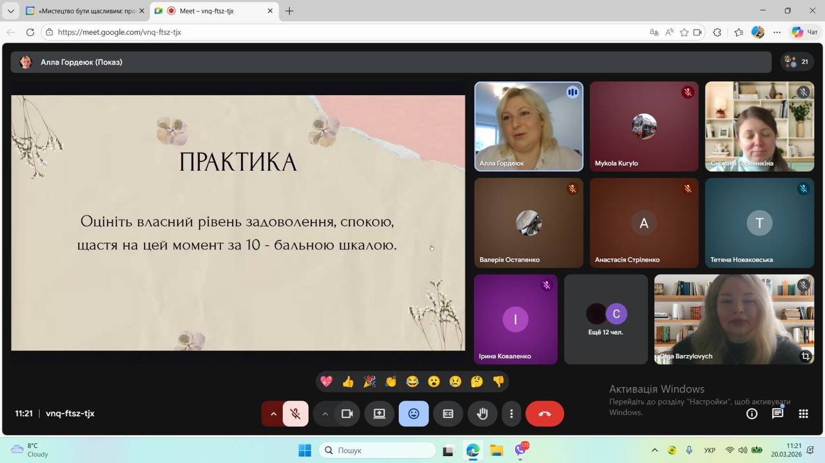This screenshot has height=463, width=825.
Task: Unmute the microphone
Action: [x=296, y=414]
